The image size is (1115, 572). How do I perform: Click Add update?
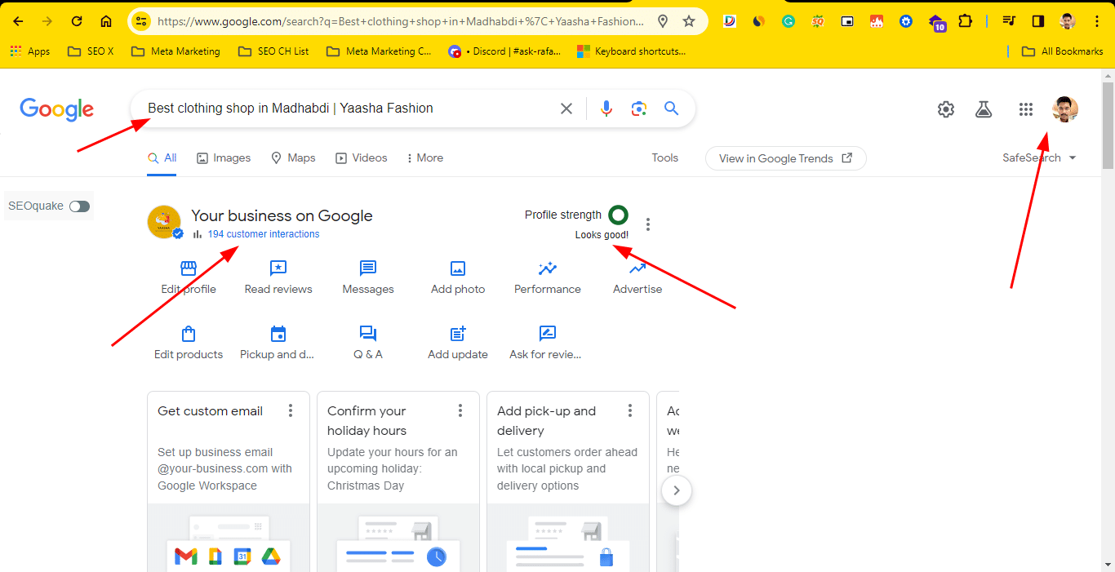pos(458,342)
